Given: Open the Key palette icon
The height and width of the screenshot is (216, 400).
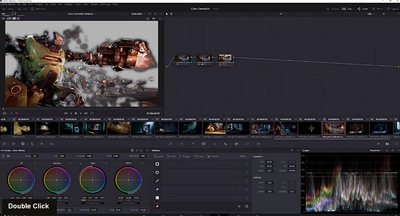Looking at the screenshot, I should click(x=247, y=144).
